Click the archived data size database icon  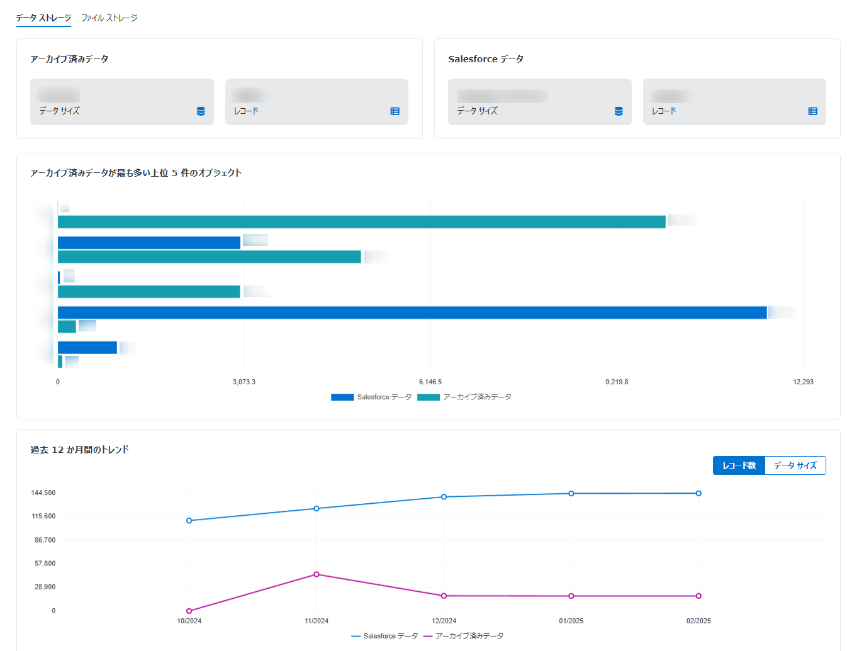coord(201,111)
